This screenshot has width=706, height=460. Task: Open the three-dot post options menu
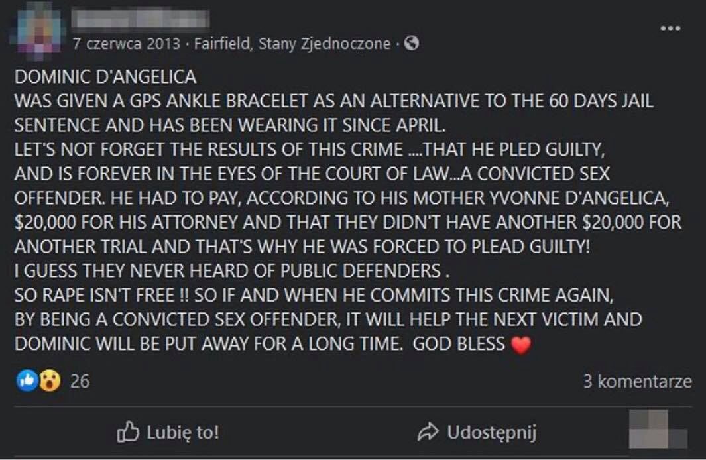click(671, 29)
